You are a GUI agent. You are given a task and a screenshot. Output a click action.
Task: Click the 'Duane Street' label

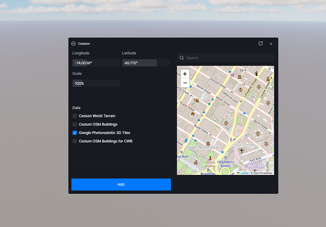(187, 106)
